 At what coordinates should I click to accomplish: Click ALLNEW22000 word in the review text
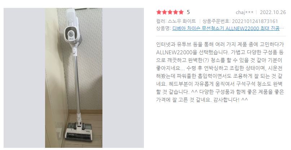[174, 53]
